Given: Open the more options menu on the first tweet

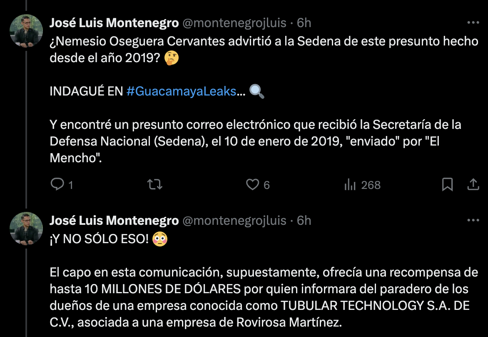Looking at the screenshot, I should click(473, 23).
